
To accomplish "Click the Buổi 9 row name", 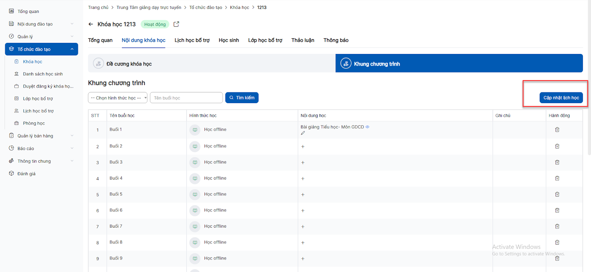I will pos(116,258).
